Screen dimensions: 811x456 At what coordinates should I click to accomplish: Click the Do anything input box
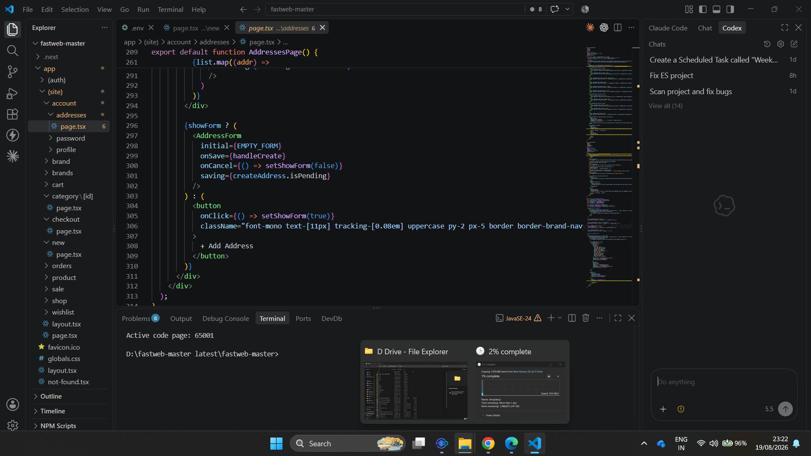coord(723,382)
